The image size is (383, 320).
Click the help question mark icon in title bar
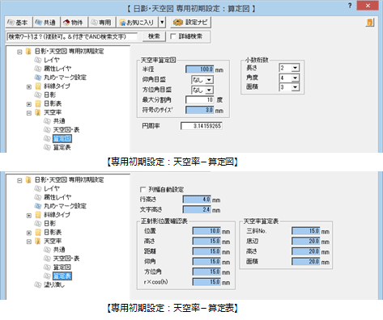[350, 6]
